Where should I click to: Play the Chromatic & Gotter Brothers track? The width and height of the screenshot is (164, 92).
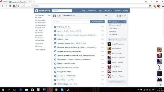pyautogui.click(x=55, y=47)
